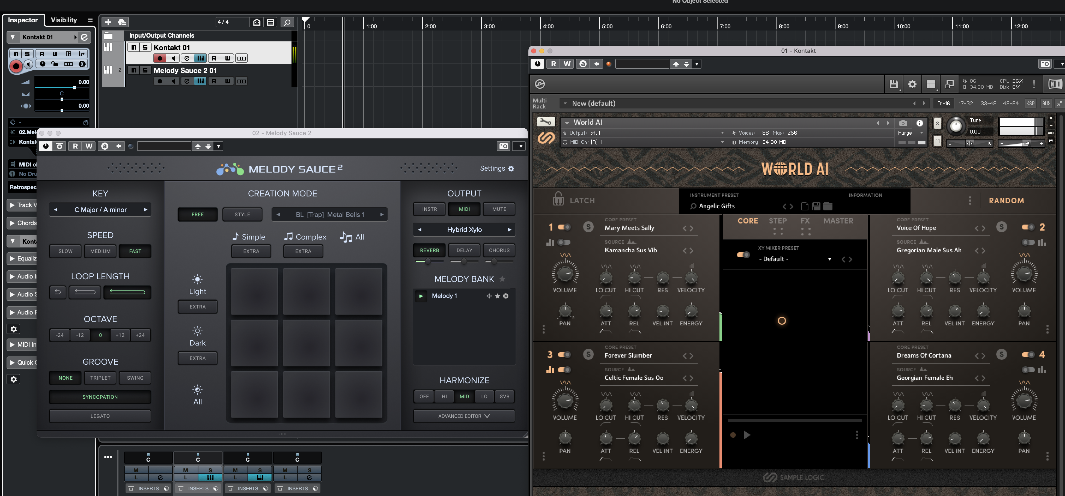
Task: Solo core 1 with S button
Action: [x=588, y=227]
